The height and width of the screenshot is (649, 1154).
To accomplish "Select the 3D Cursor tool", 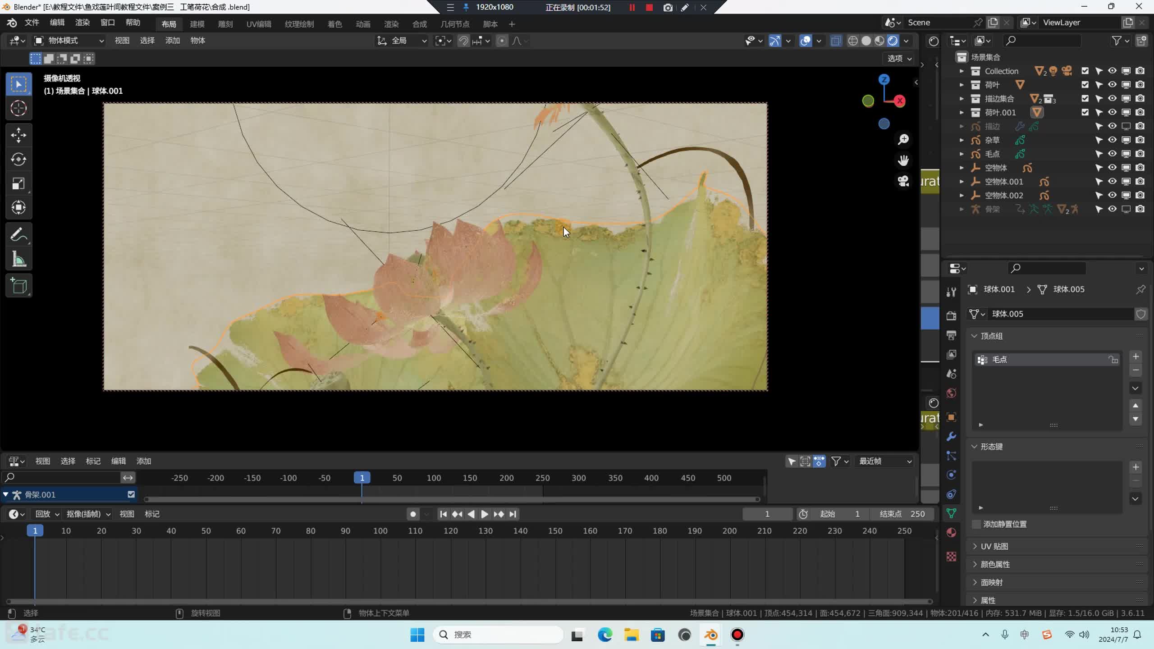I will click(18, 108).
